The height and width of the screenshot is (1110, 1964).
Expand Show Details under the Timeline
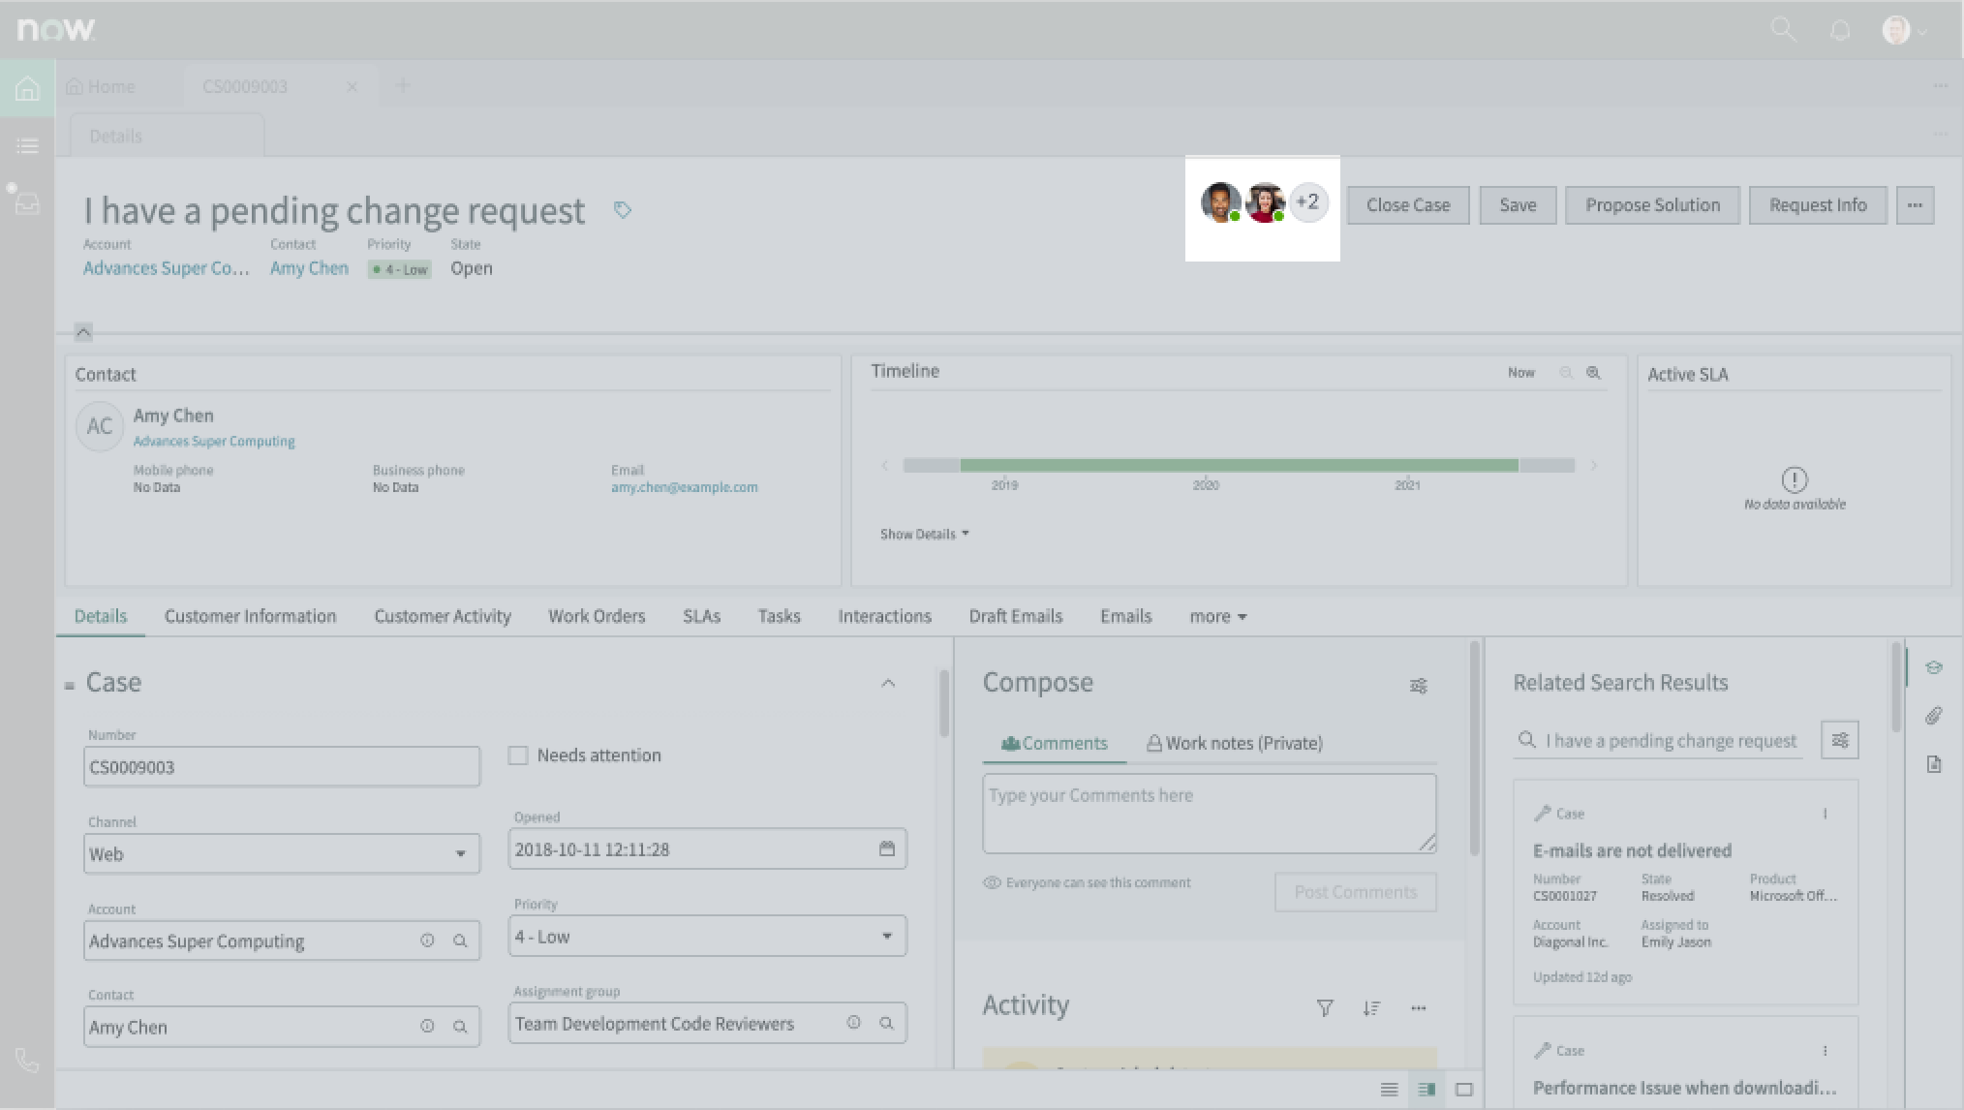point(923,534)
